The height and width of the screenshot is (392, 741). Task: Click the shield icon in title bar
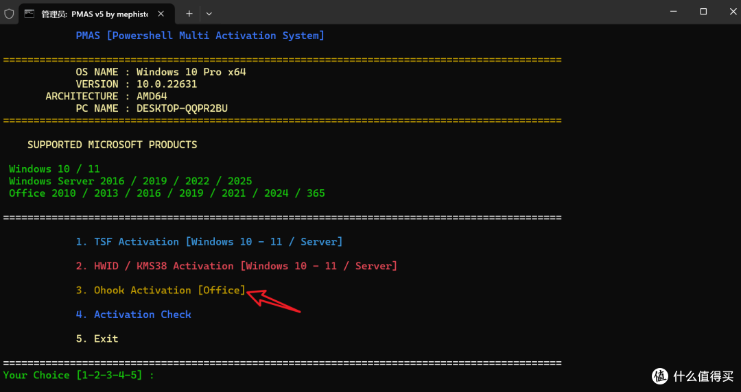coord(9,14)
